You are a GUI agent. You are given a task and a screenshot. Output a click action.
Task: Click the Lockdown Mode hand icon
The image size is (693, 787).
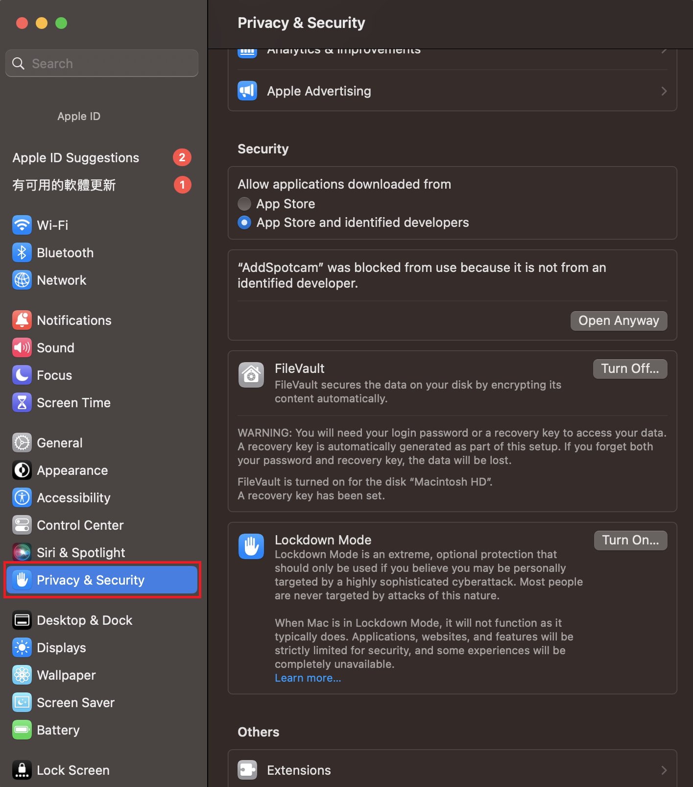tap(251, 546)
